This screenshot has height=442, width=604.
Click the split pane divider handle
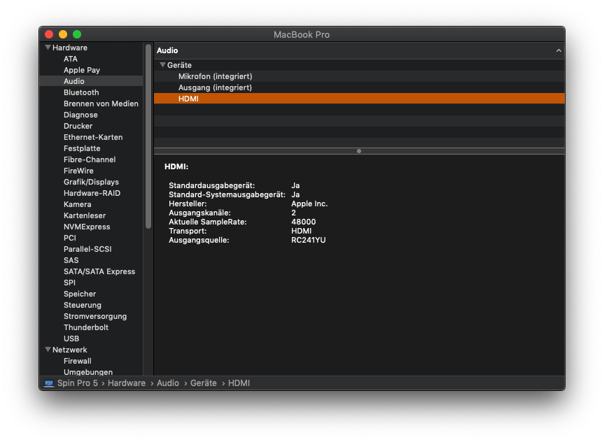pyautogui.click(x=359, y=151)
